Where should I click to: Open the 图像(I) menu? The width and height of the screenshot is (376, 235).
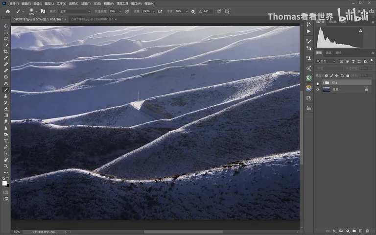click(38, 3)
